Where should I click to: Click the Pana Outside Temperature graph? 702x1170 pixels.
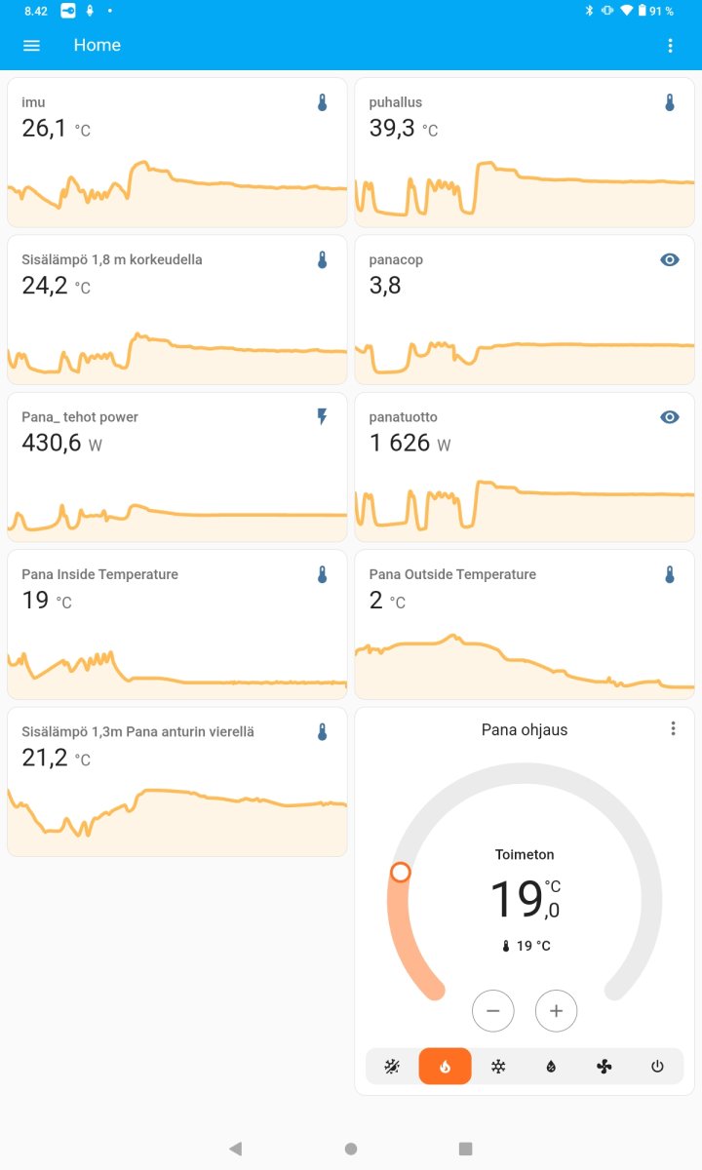(x=525, y=663)
